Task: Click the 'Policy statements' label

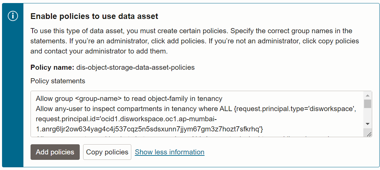Action: point(58,81)
